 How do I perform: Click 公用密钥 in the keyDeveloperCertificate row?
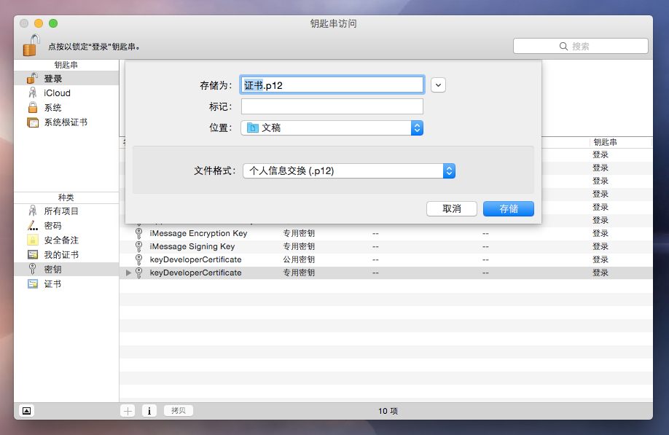coord(299,259)
